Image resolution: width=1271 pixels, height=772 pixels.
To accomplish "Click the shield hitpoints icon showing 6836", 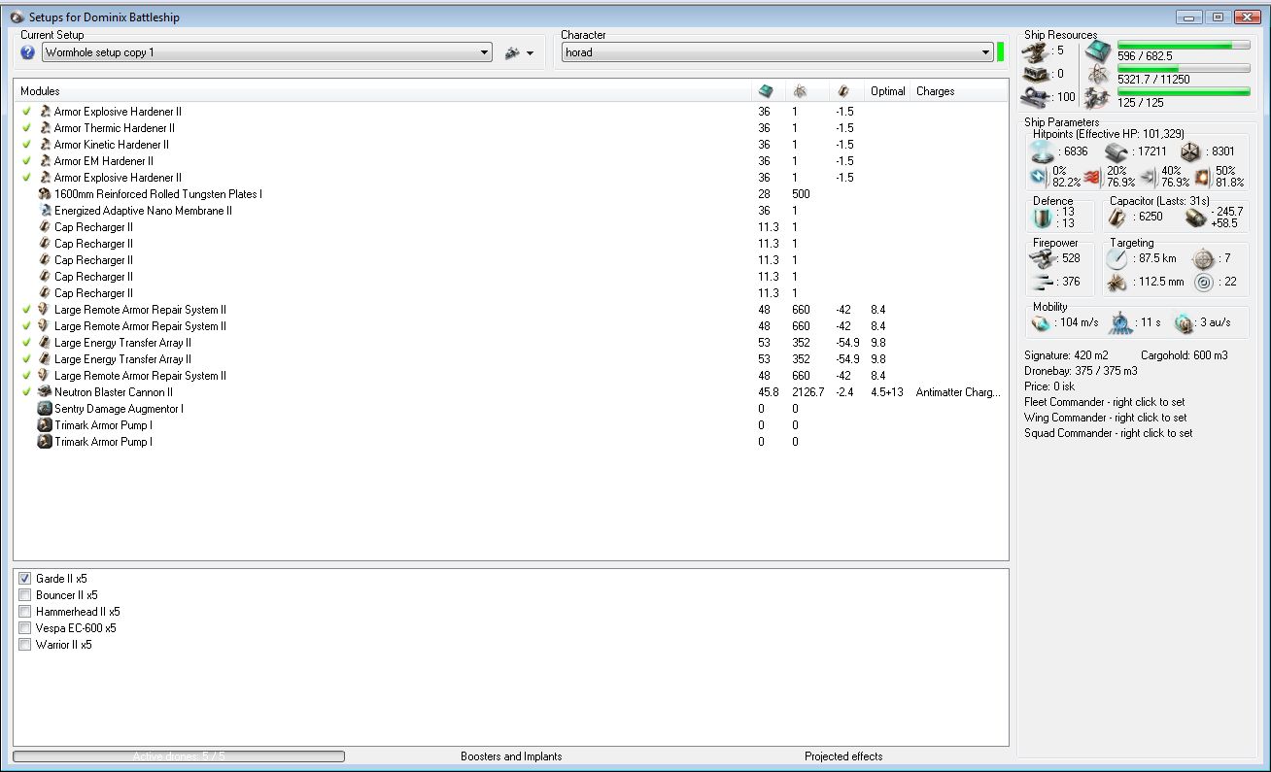I will click(x=1045, y=151).
